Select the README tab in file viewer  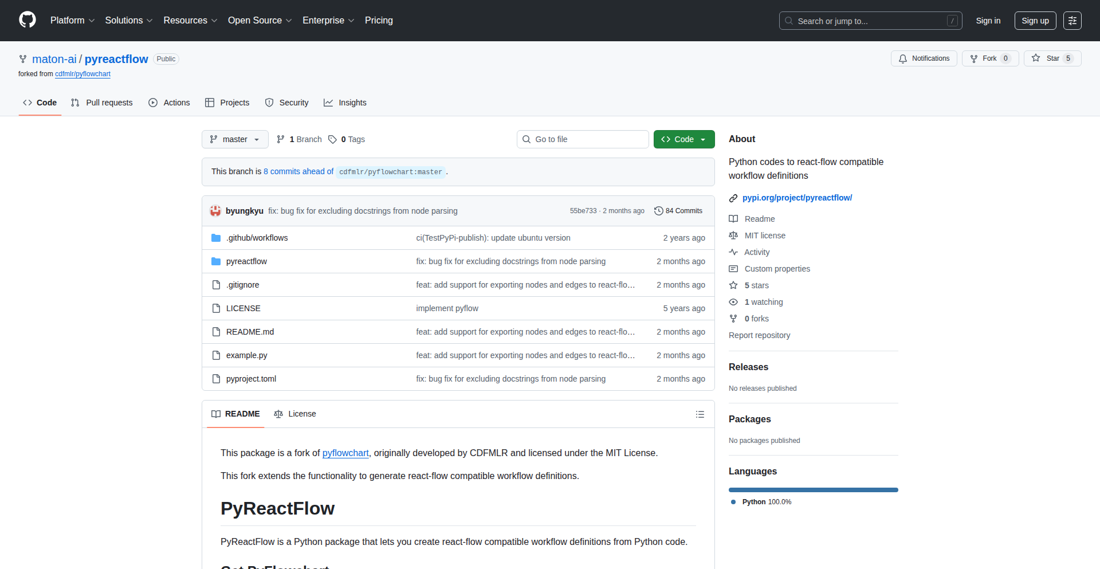coord(235,414)
